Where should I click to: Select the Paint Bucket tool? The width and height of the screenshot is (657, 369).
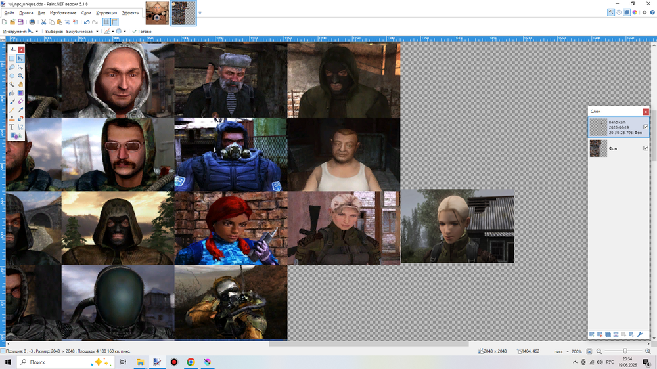12,93
